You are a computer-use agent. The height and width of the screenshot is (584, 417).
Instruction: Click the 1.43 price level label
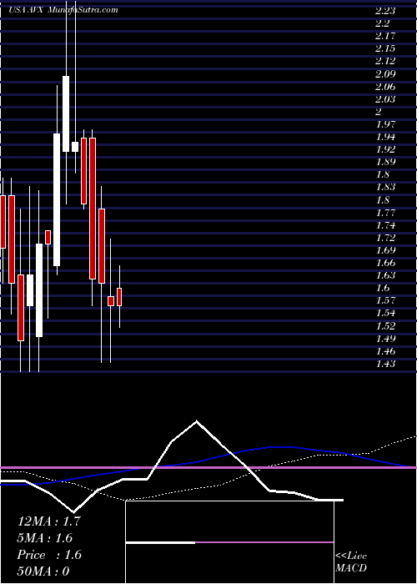click(385, 364)
